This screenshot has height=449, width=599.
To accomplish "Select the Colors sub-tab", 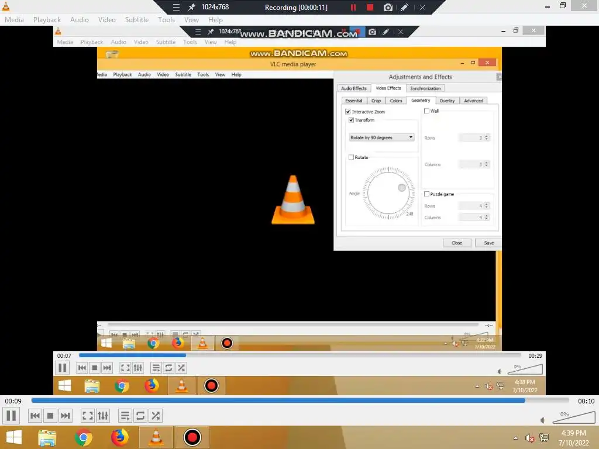I will [396, 101].
